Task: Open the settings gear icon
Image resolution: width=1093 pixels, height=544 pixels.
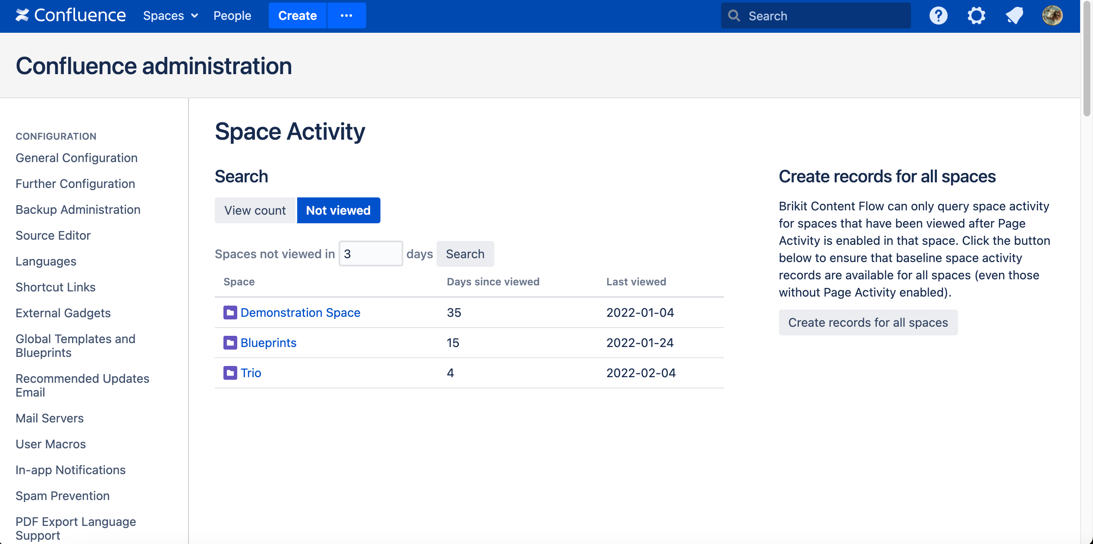Action: pyautogui.click(x=976, y=16)
